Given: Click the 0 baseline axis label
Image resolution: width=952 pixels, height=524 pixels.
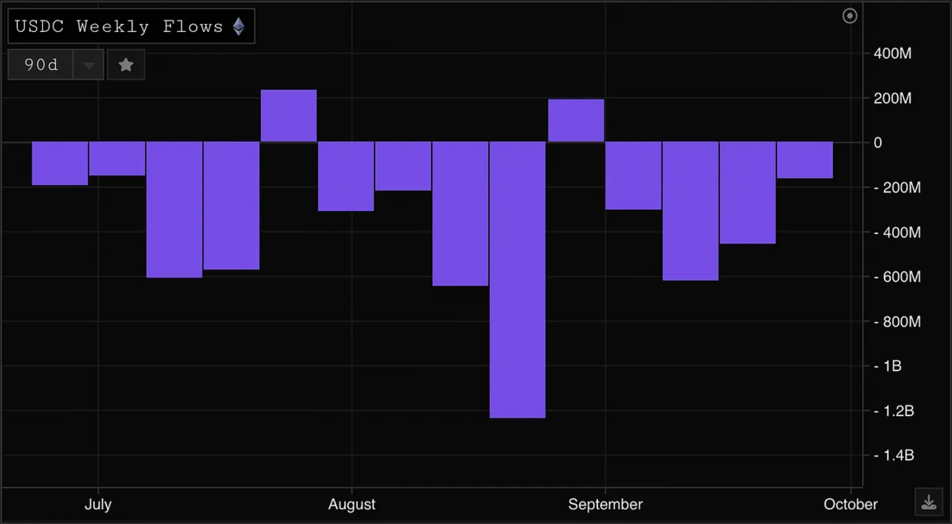Looking at the screenshot, I should (878, 143).
